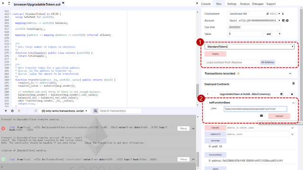Expand the Transactions recorded section

290,74
